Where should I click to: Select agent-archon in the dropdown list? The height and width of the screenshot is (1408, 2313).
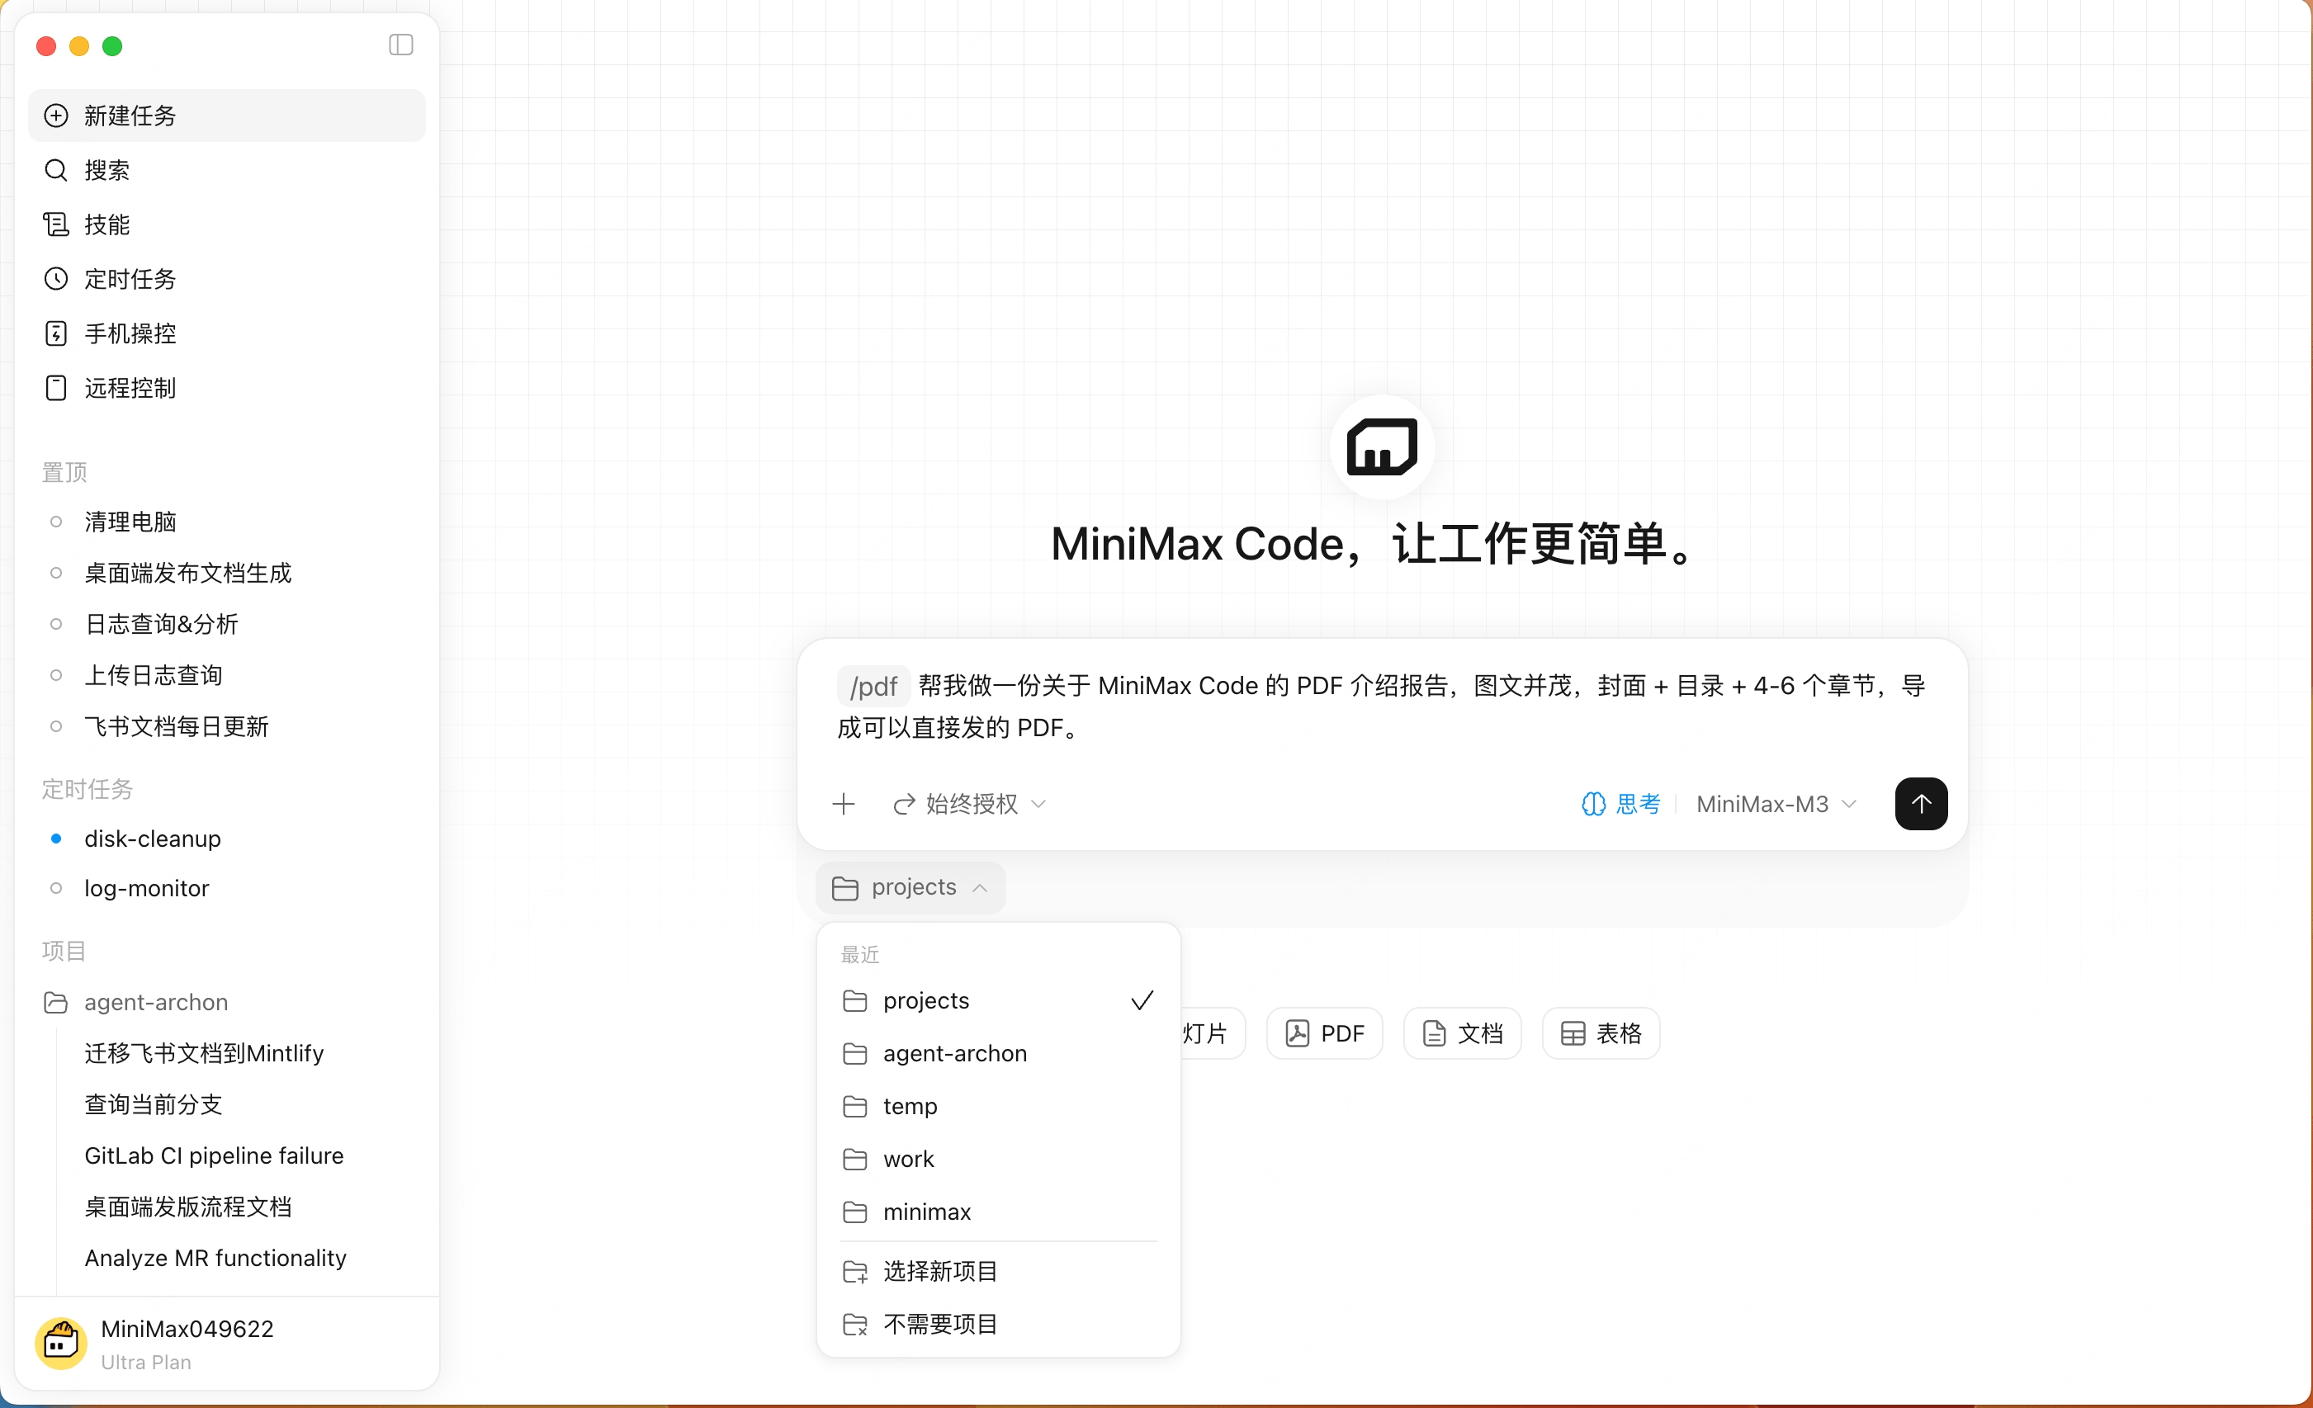coord(998,1053)
